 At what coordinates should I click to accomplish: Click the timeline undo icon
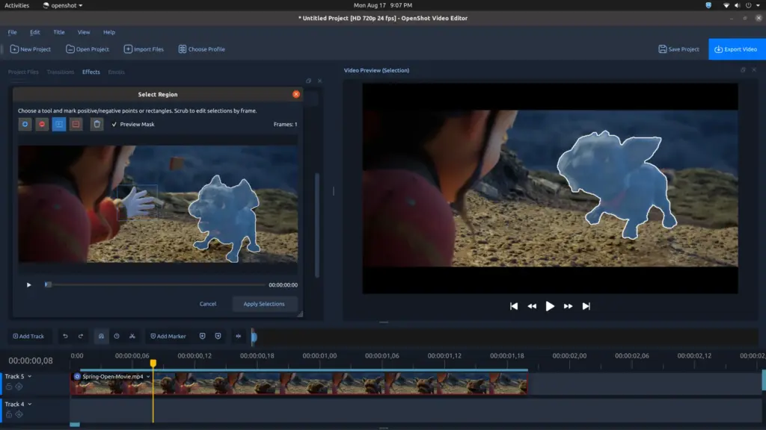[x=65, y=336]
